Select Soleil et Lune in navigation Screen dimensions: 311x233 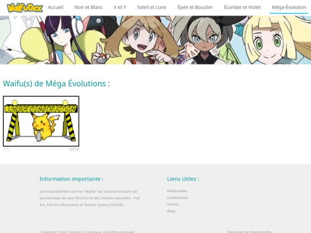[151, 7]
